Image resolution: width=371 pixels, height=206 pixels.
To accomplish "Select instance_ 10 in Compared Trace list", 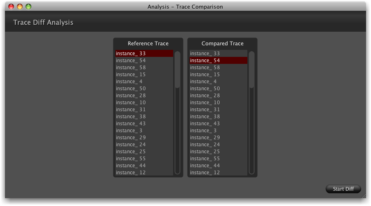I will click(x=218, y=103).
